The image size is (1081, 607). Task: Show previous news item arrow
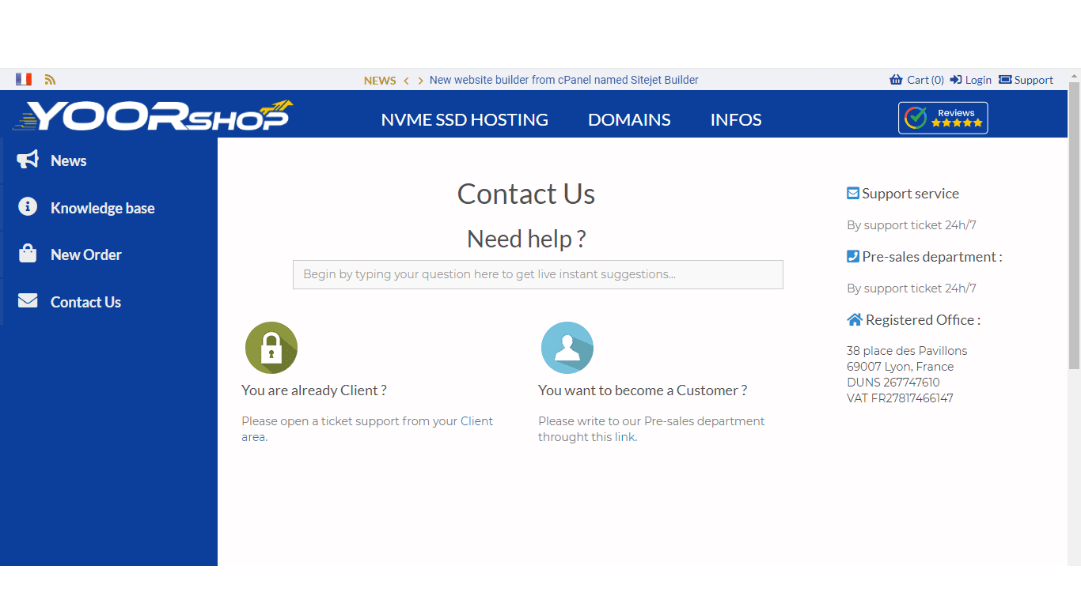(406, 81)
